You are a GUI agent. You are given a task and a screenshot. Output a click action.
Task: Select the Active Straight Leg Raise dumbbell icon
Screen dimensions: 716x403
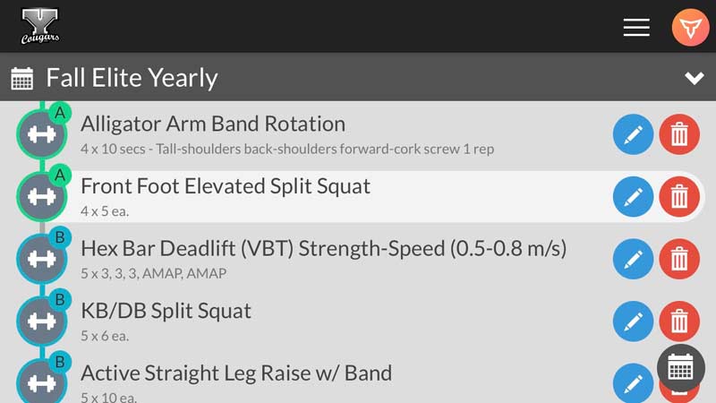point(41,382)
